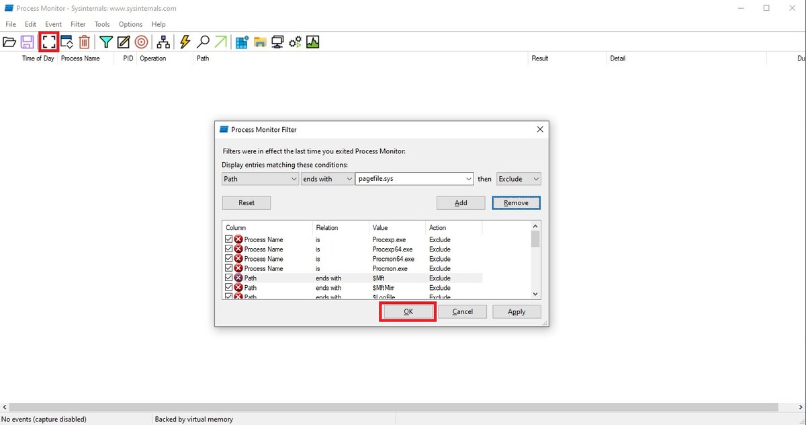
Task: Open the File menu
Action: pos(10,24)
